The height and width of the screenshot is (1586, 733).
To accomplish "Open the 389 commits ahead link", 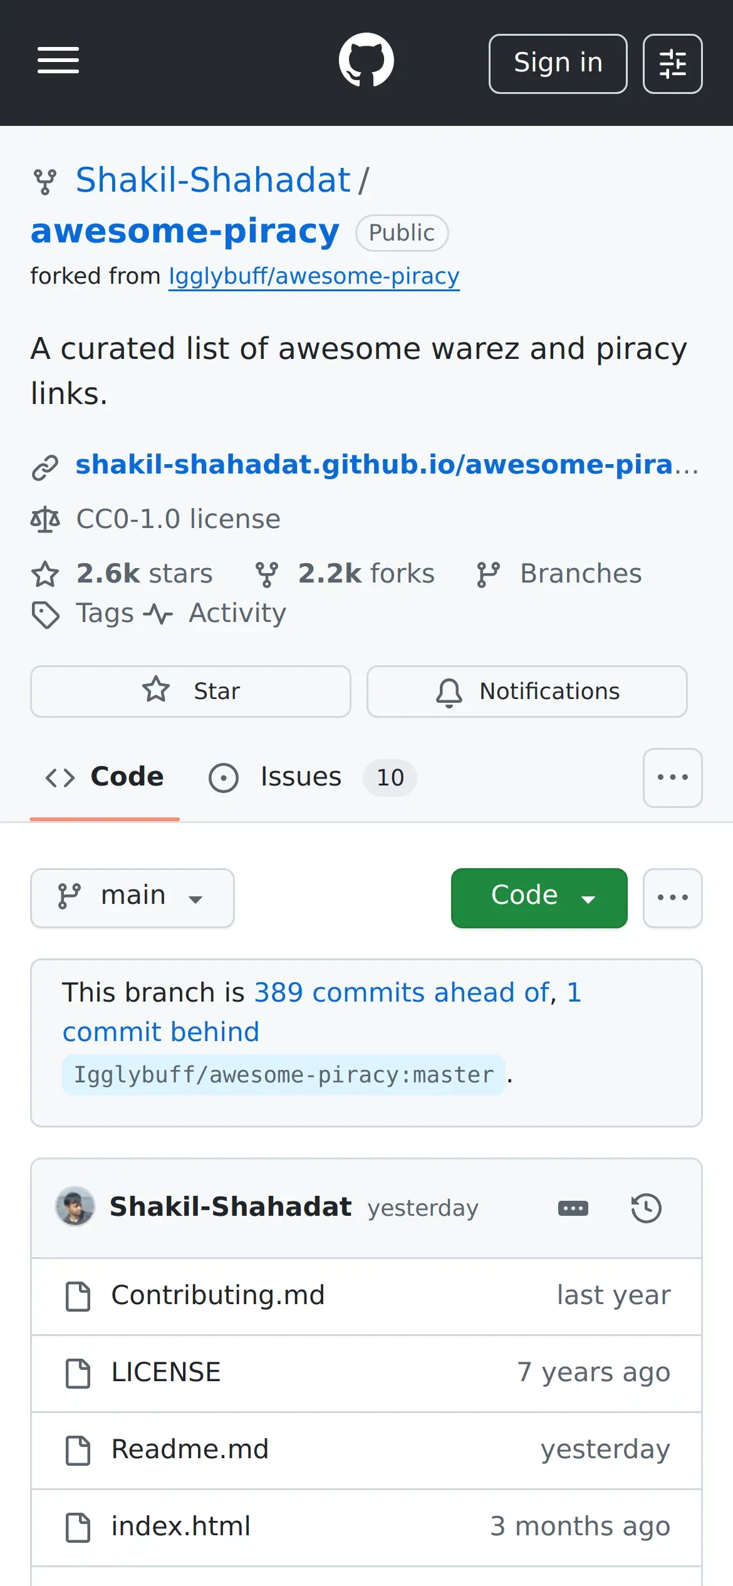I will (402, 993).
